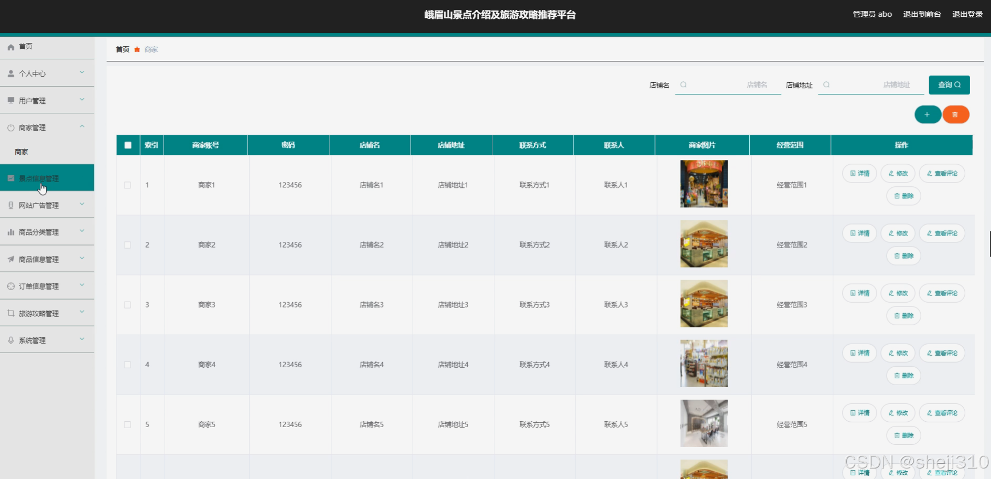Click the 店铺名 search input
This screenshot has height=479, width=991.
(728, 84)
